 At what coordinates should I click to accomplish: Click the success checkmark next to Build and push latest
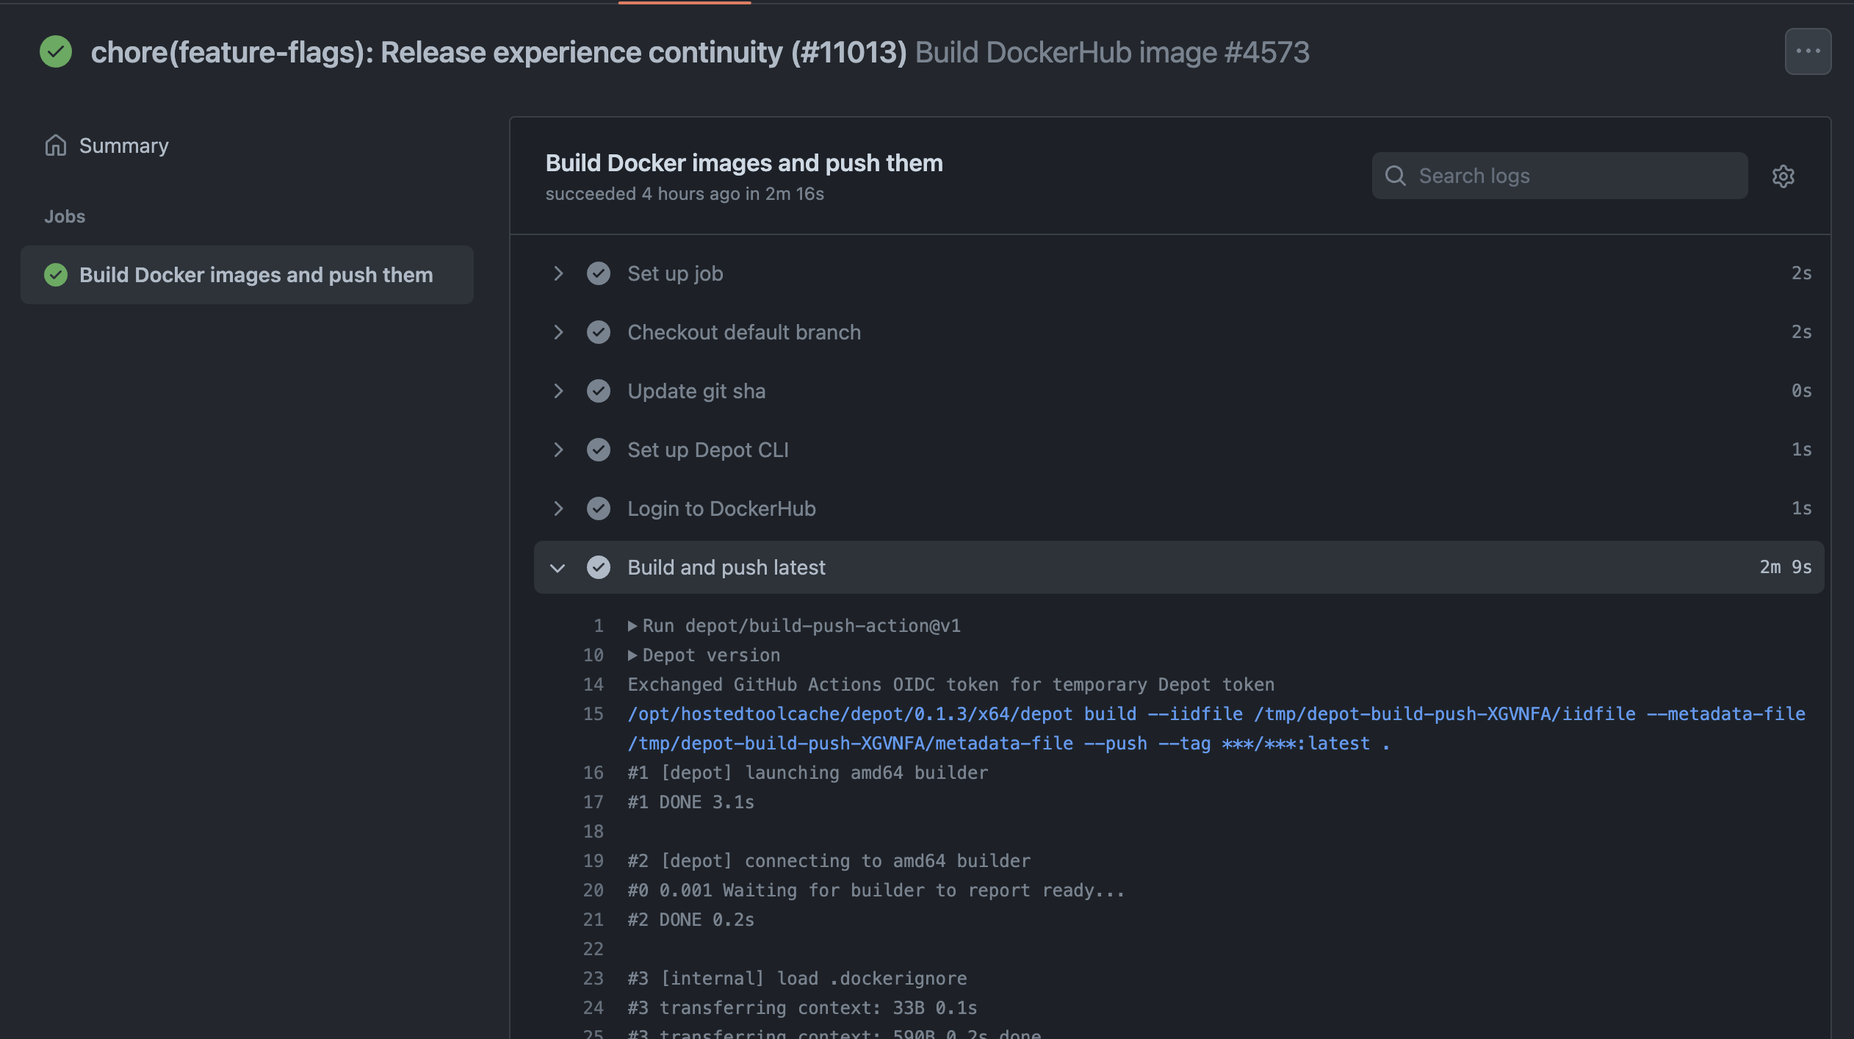pyautogui.click(x=599, y=567)
